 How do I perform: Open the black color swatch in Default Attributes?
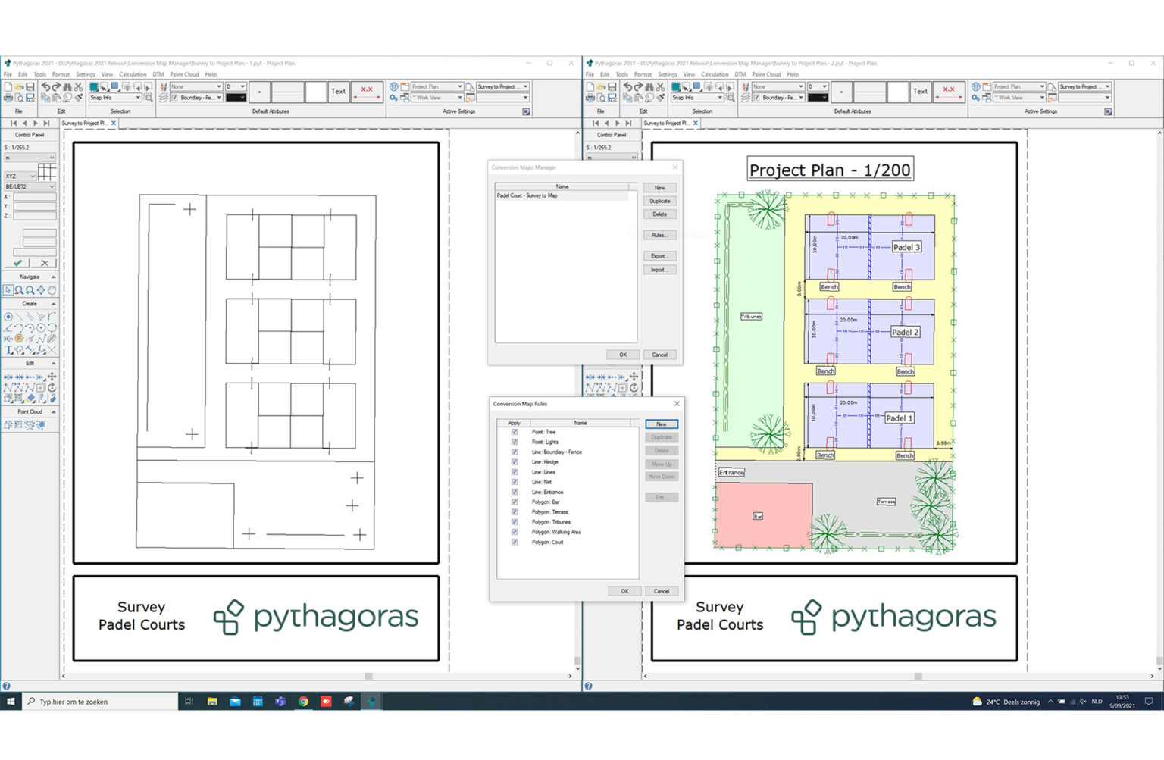coord(236,97)
